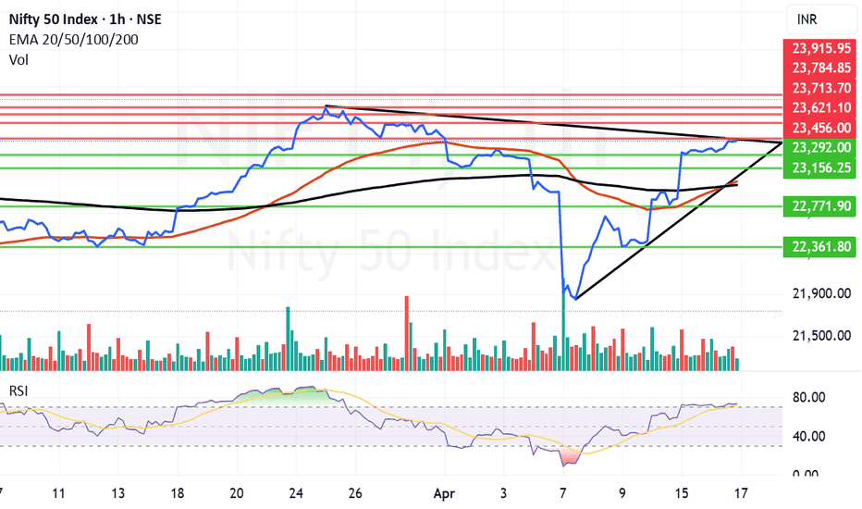
Task: Click the 23,915.95 red price label
Action: tap(820, 48)
